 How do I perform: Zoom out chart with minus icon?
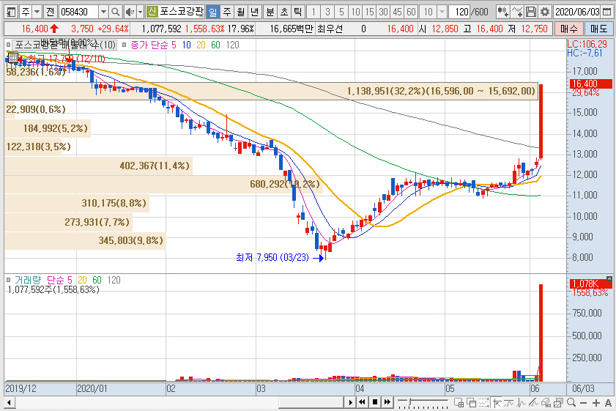coord(583,403)
